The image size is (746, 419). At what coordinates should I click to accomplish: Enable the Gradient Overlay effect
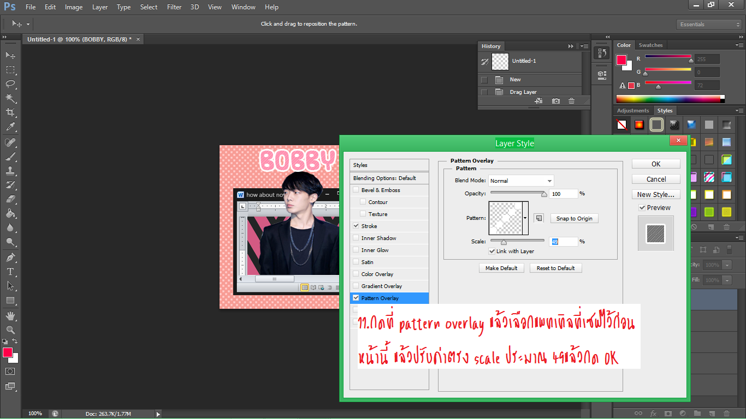(x=356, y=286)
